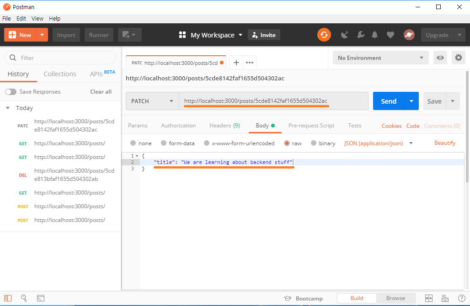Click the blue Send button

click(x=389, y=101)
